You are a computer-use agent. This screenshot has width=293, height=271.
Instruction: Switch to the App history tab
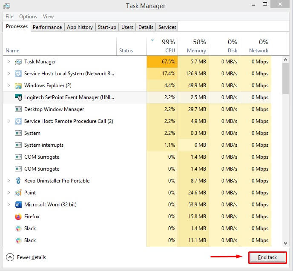click(x=80, y=27)
